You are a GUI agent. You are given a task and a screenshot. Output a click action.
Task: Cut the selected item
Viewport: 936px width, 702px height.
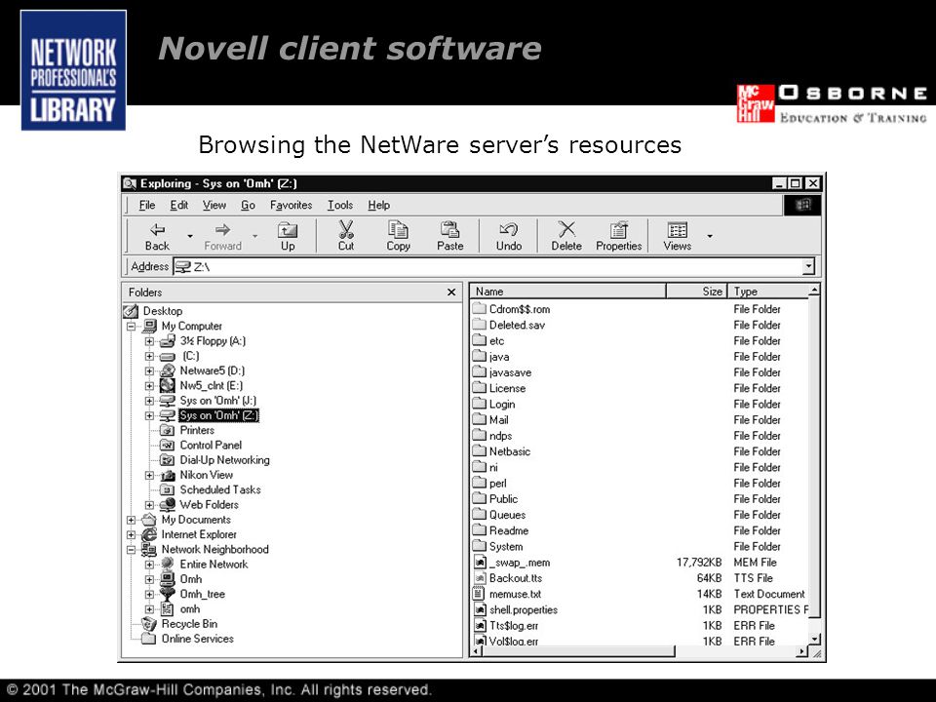346,236
